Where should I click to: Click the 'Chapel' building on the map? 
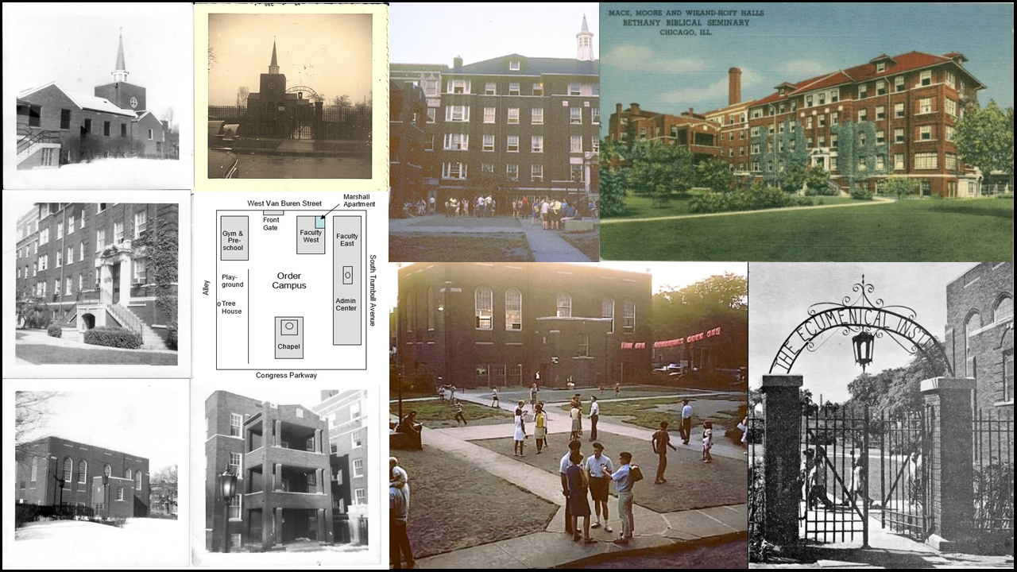coord(289,338)
